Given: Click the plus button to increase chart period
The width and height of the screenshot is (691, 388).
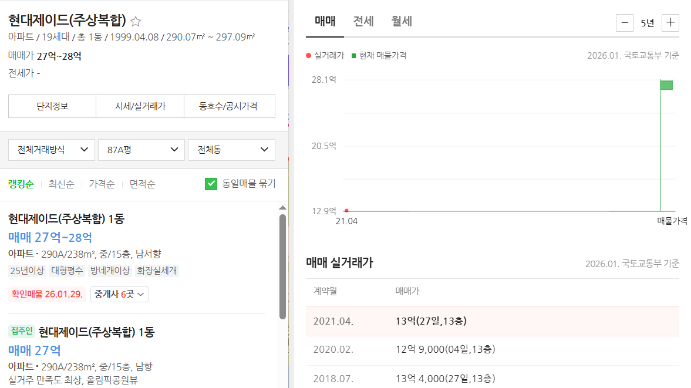Looking at the screenshot, I should (x=670, y=23).
